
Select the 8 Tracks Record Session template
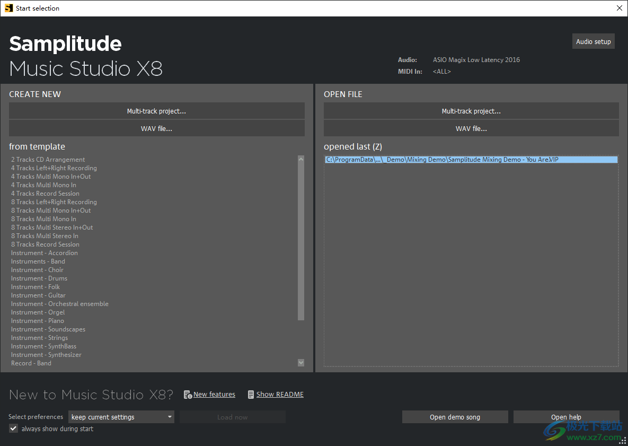click(x=45, y=244)
